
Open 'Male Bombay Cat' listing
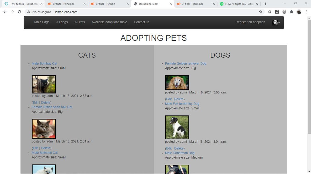tap(45, 64)
